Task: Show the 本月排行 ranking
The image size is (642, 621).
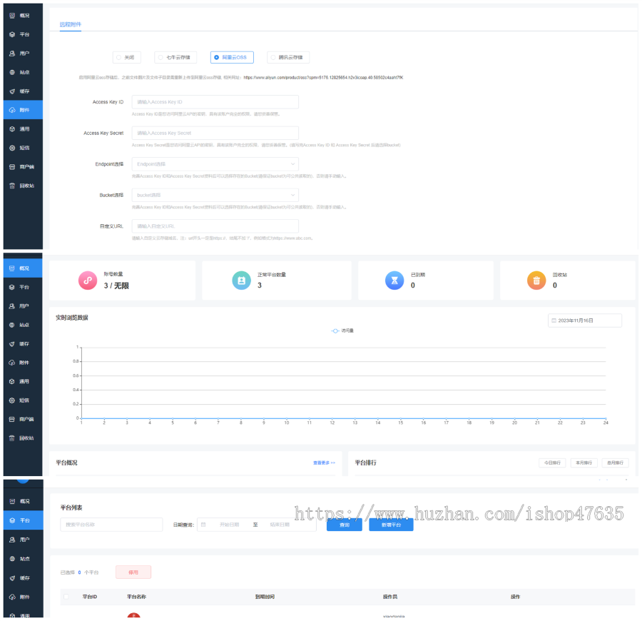Action: (x=584, y=463)
